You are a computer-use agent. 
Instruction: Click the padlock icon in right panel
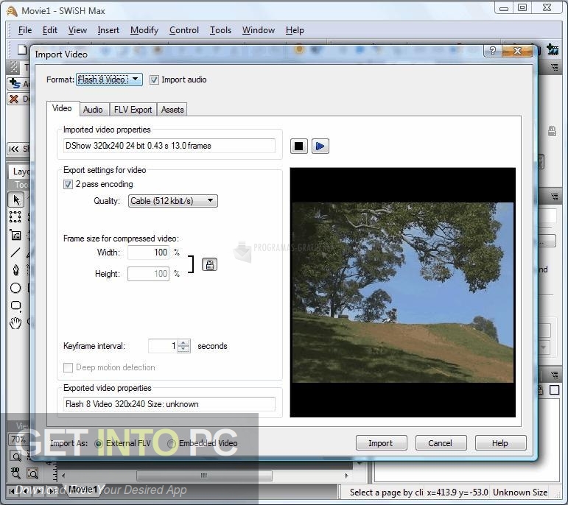(x=552, y=131)
